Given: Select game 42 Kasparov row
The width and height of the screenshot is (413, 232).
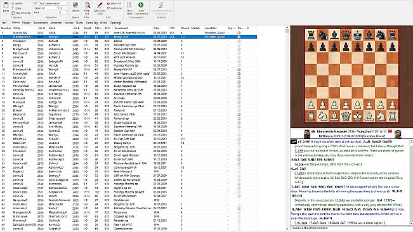Looking at the screenshot, I should pos(129,200).
